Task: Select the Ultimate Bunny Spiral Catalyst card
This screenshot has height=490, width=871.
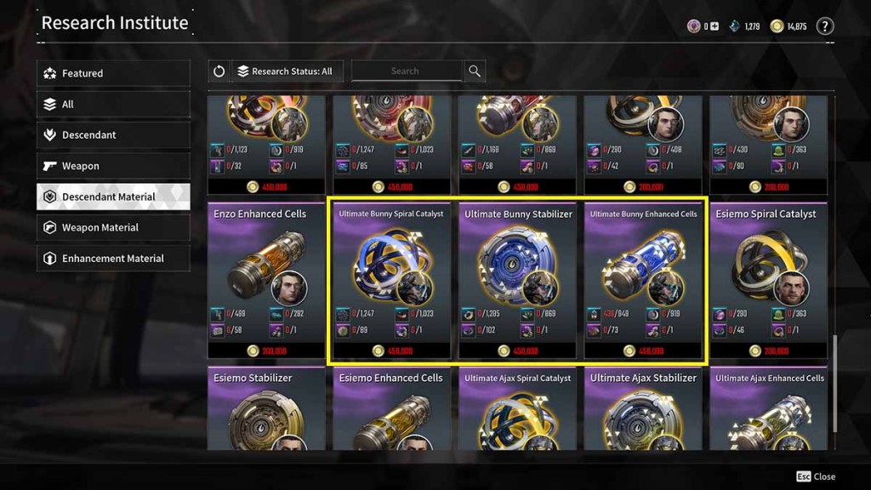Action: (x=391, y=281)
